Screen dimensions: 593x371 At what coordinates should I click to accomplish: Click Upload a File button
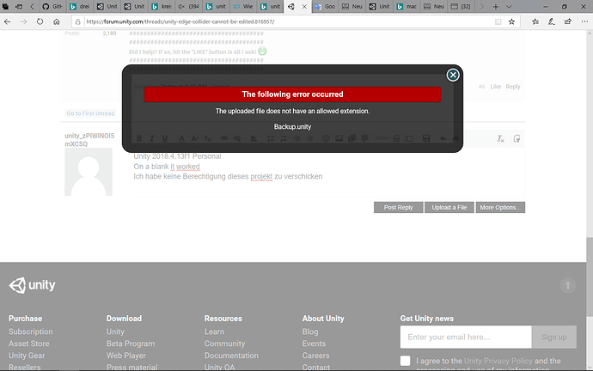point(449,208)
